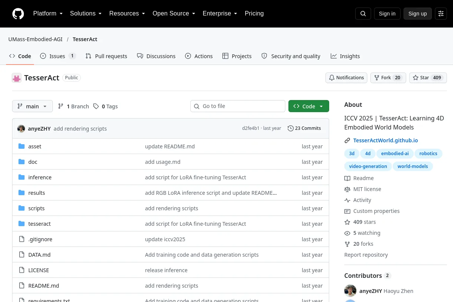This screenshot has height=302, width=453.
Task: Switch to the Pull requests tab
Action: pos(106,56)
